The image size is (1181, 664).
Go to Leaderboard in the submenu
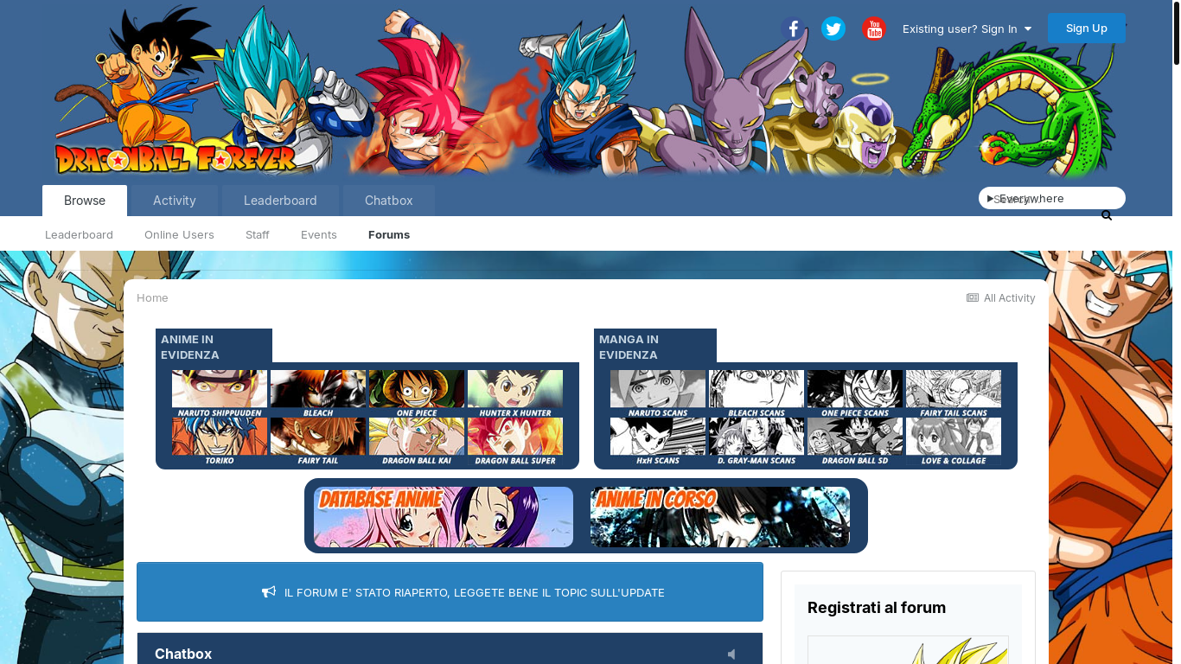pyautogui.click(x=79, y=234)
